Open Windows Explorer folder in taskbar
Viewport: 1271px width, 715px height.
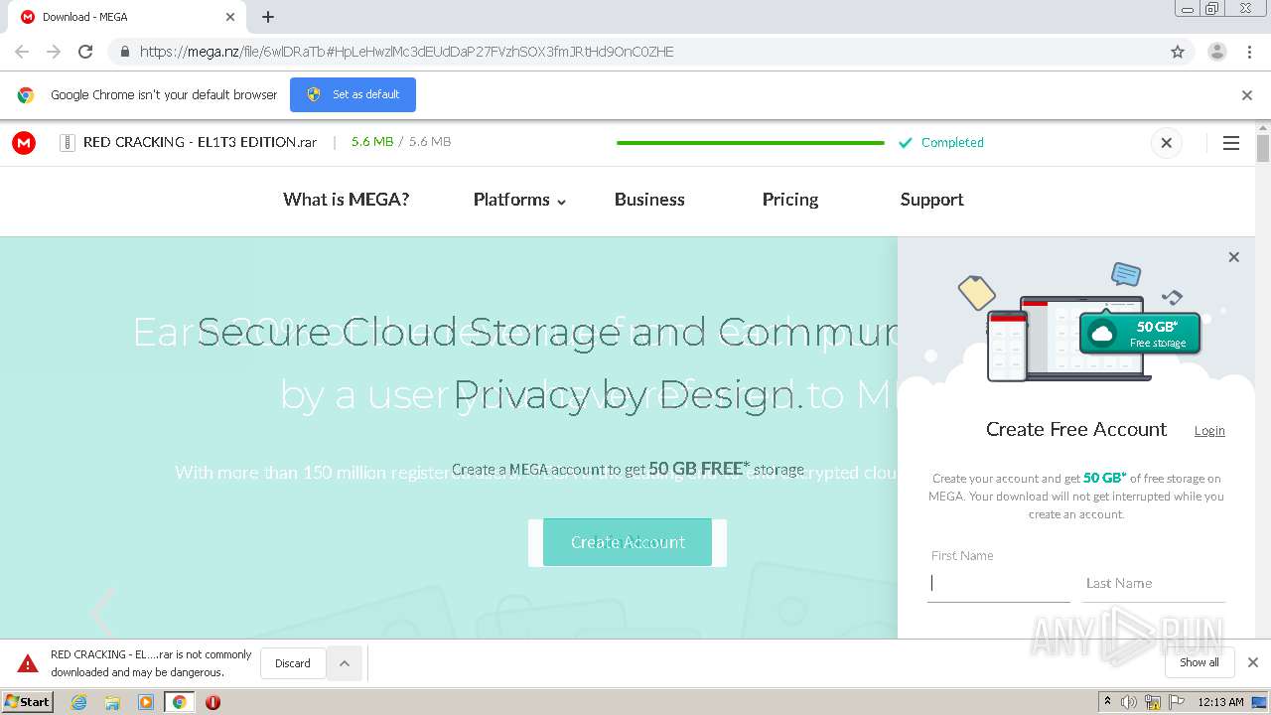112,702
